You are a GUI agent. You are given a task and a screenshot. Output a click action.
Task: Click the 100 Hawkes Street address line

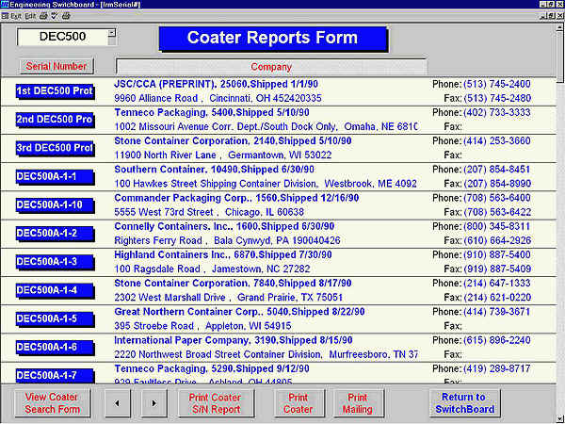coord(266,184)
